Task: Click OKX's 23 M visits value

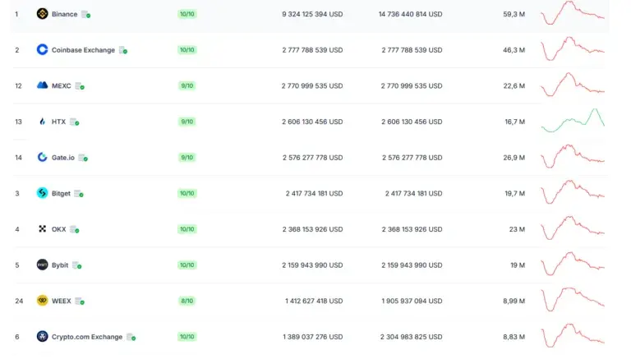Action: click(517, 229)
